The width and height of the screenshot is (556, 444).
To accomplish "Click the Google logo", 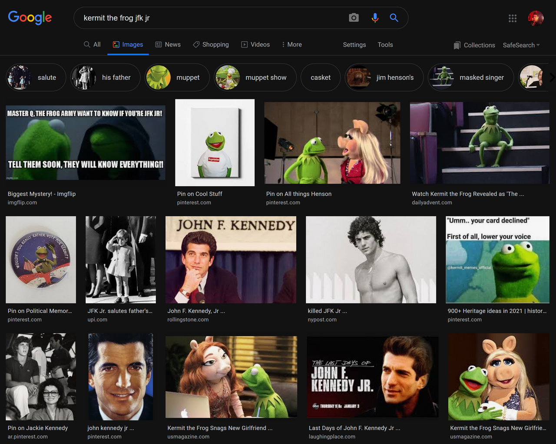I will [x=30, y=17].
